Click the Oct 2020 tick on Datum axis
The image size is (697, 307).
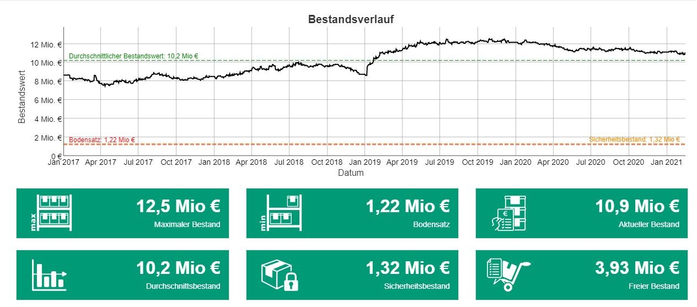629,163
